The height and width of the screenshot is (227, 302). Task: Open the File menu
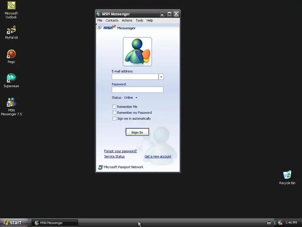click(100, 20)
